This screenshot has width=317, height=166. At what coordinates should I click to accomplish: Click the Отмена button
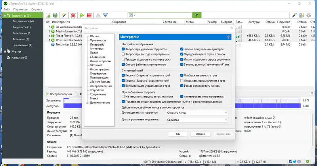point(201,134)
